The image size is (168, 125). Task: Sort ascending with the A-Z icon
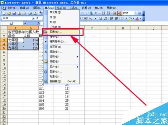(x=104, y=13)
